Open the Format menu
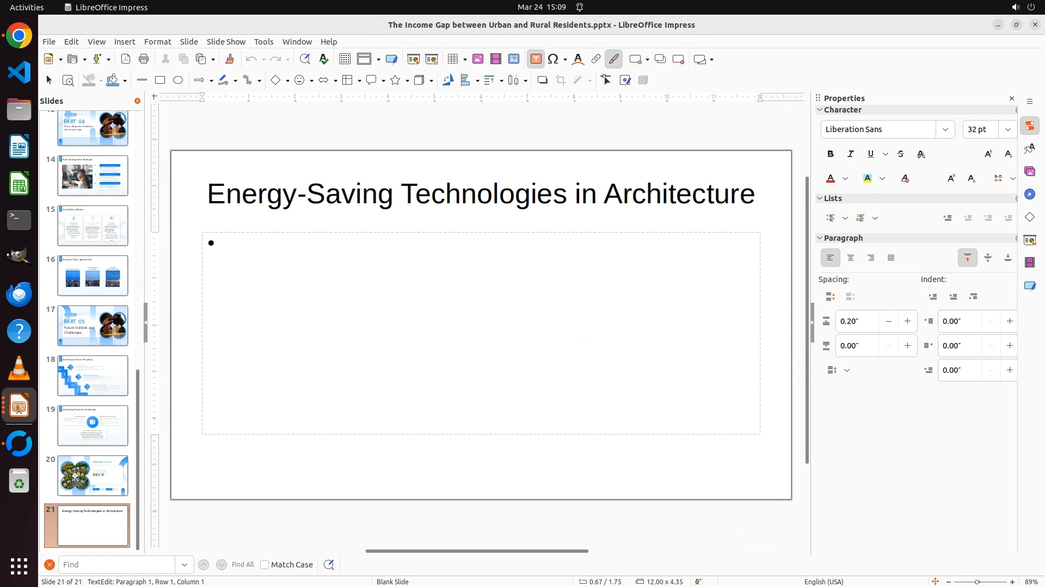This screenshot has height=587, width=1045. point(157,42)
